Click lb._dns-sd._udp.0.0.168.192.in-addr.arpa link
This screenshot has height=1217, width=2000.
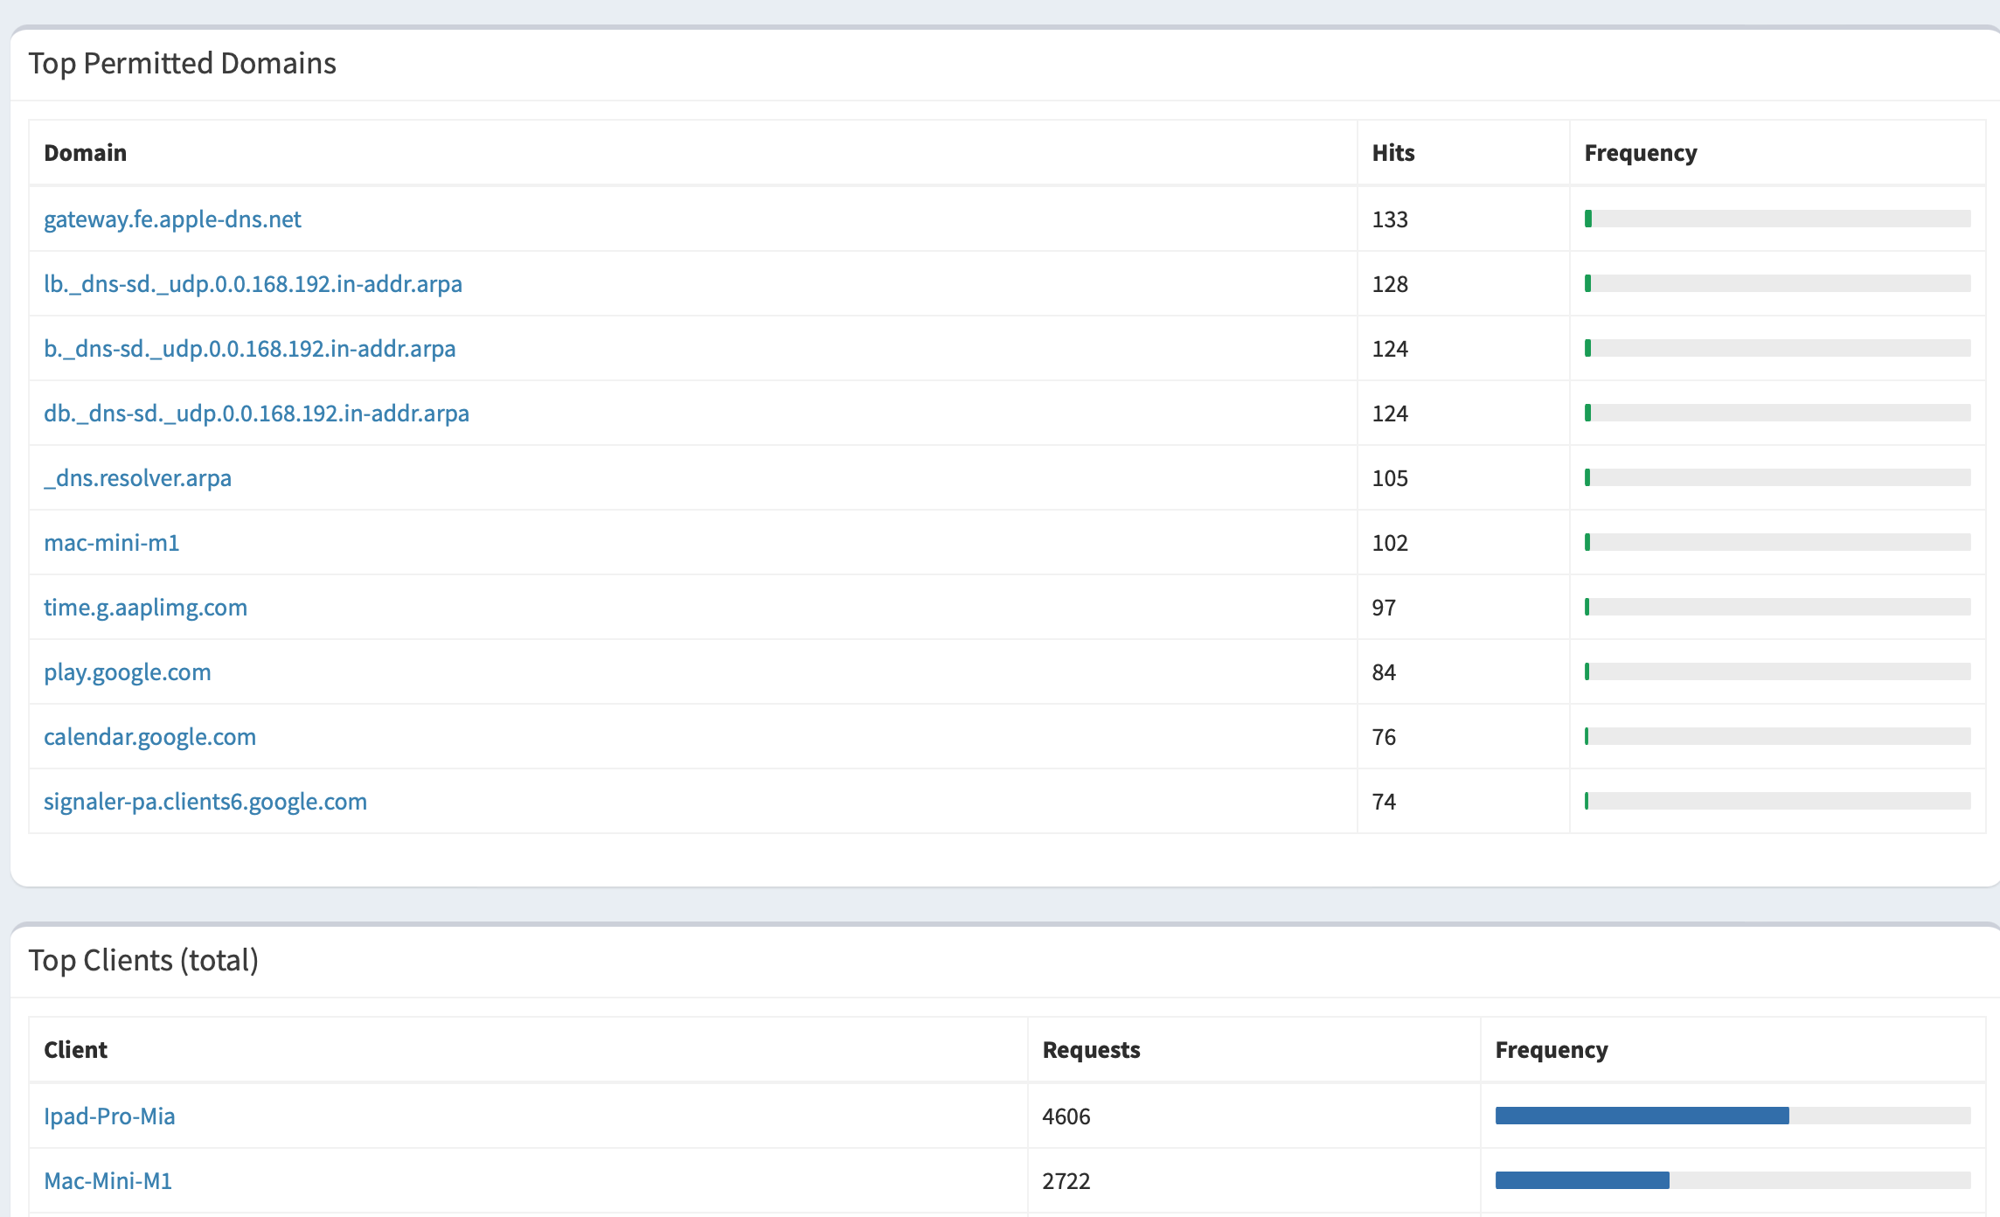tap(253, 283)
